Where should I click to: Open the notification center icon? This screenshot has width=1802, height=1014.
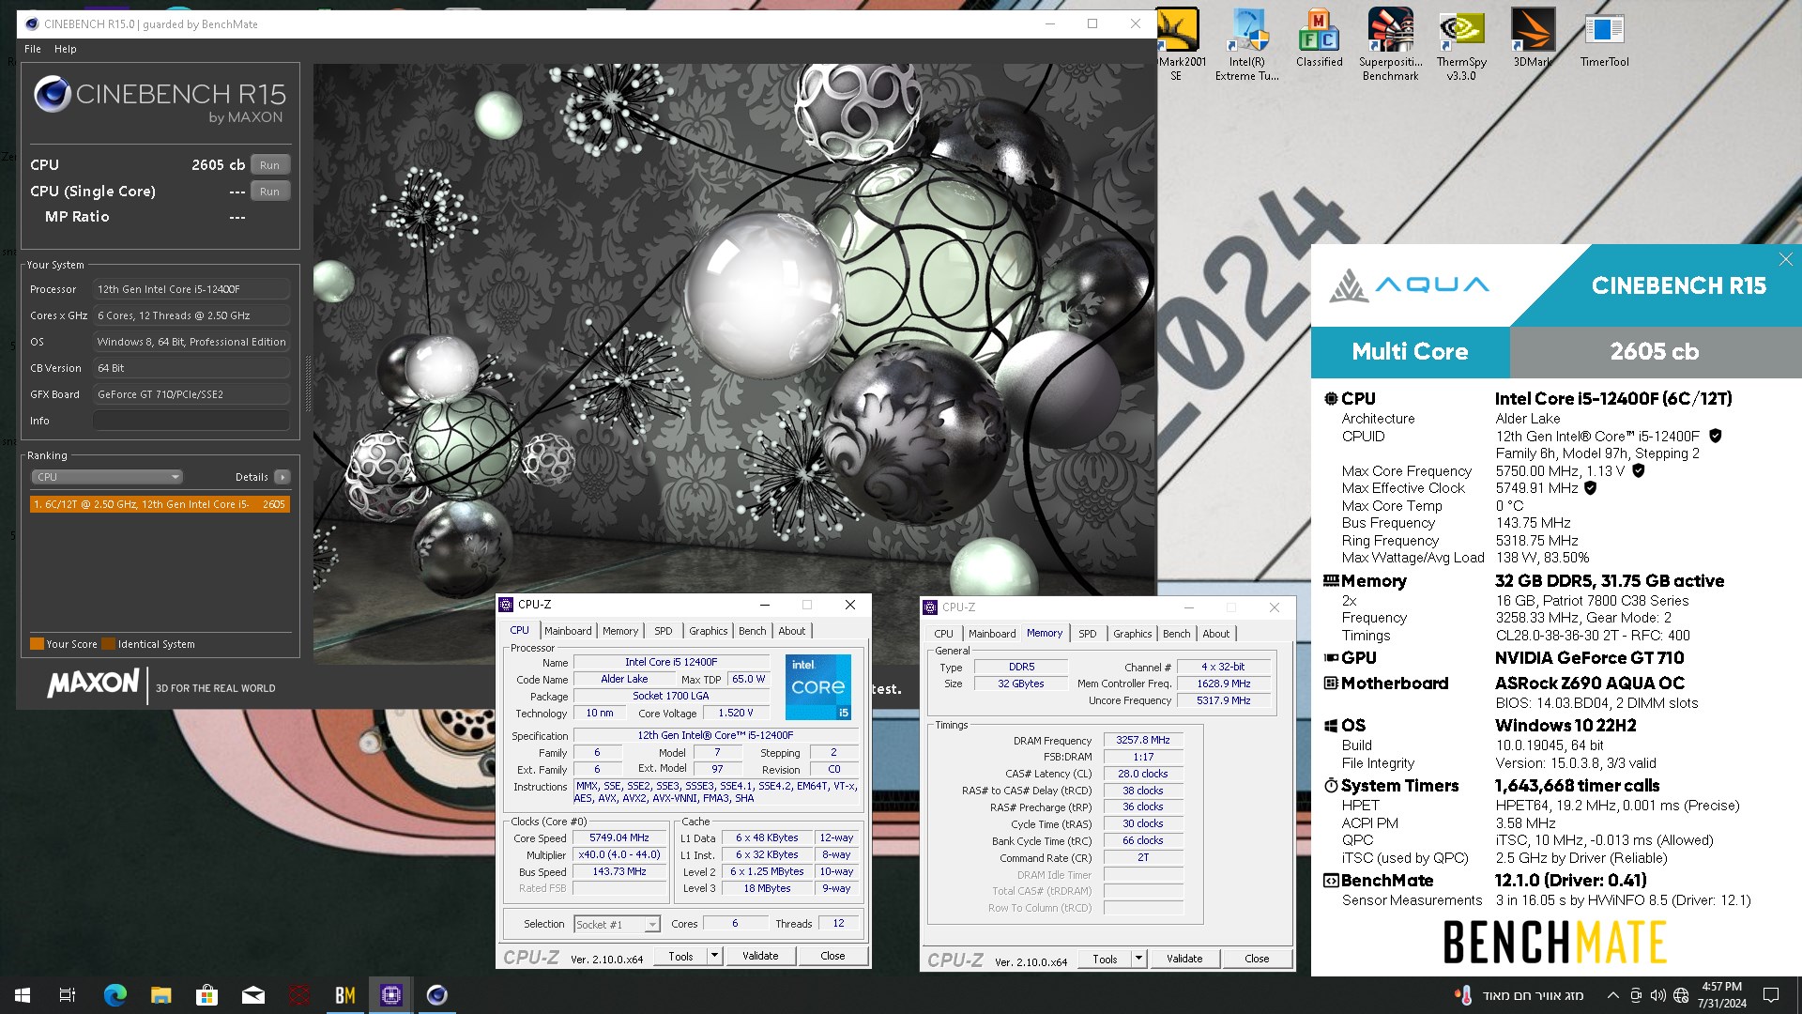(x=1771, y=995)
